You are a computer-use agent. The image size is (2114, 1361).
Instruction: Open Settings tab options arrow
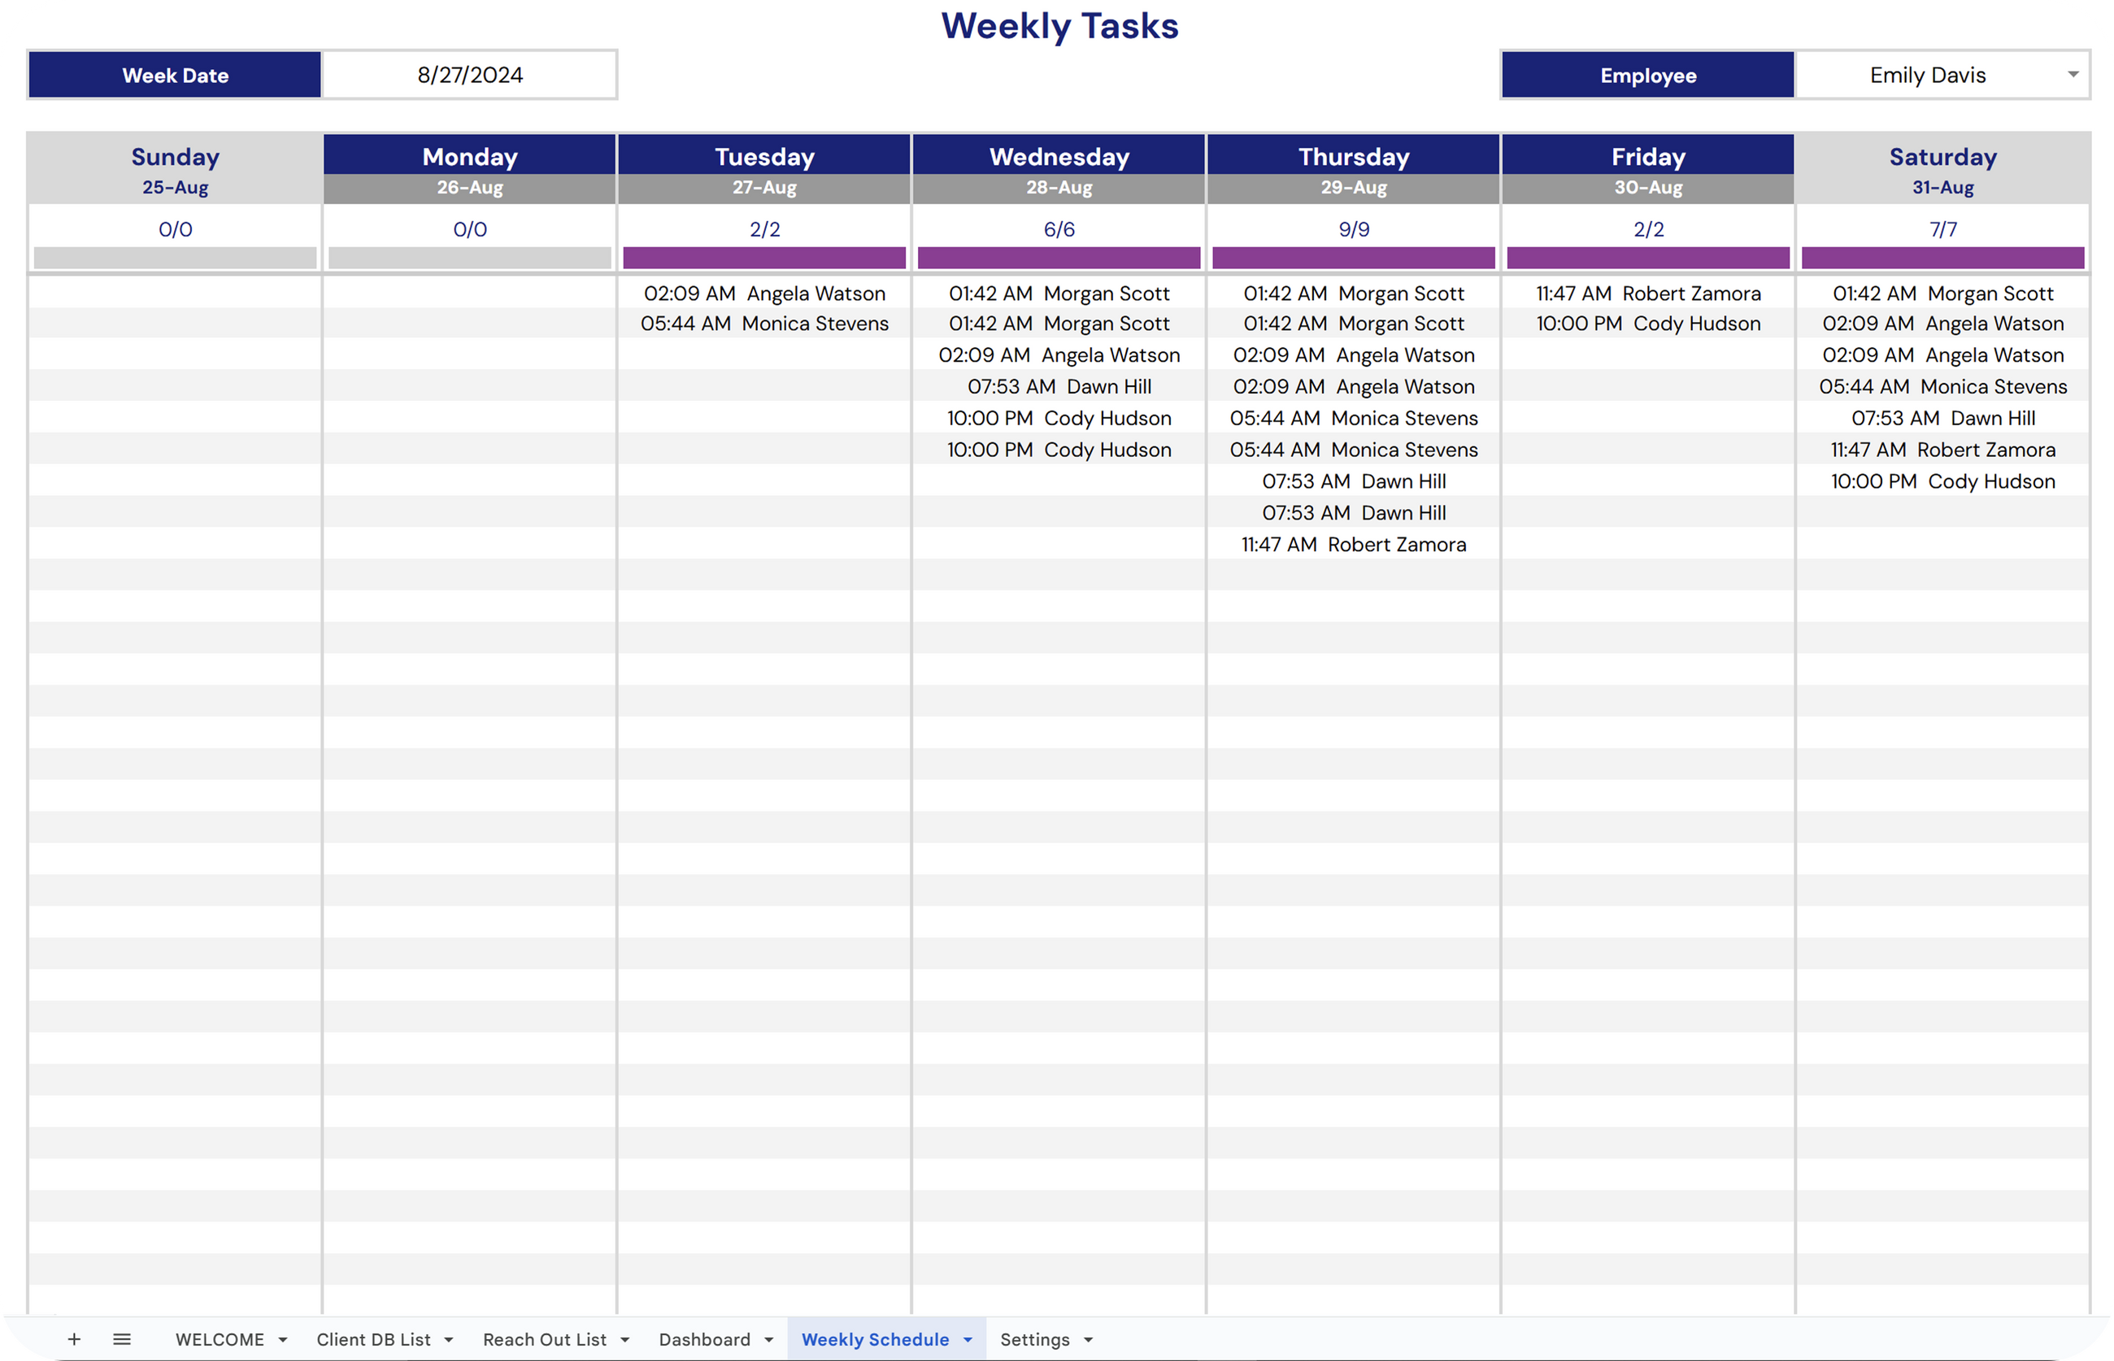point(1088,1340)
